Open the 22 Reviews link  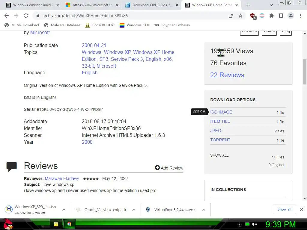point(227,75)
